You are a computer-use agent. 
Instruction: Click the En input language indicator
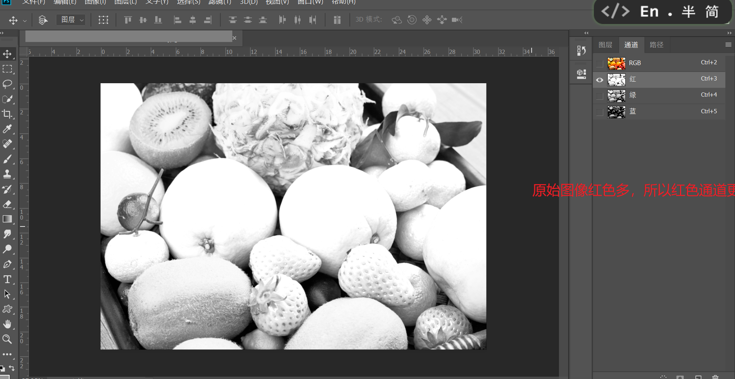pos(649,12)
